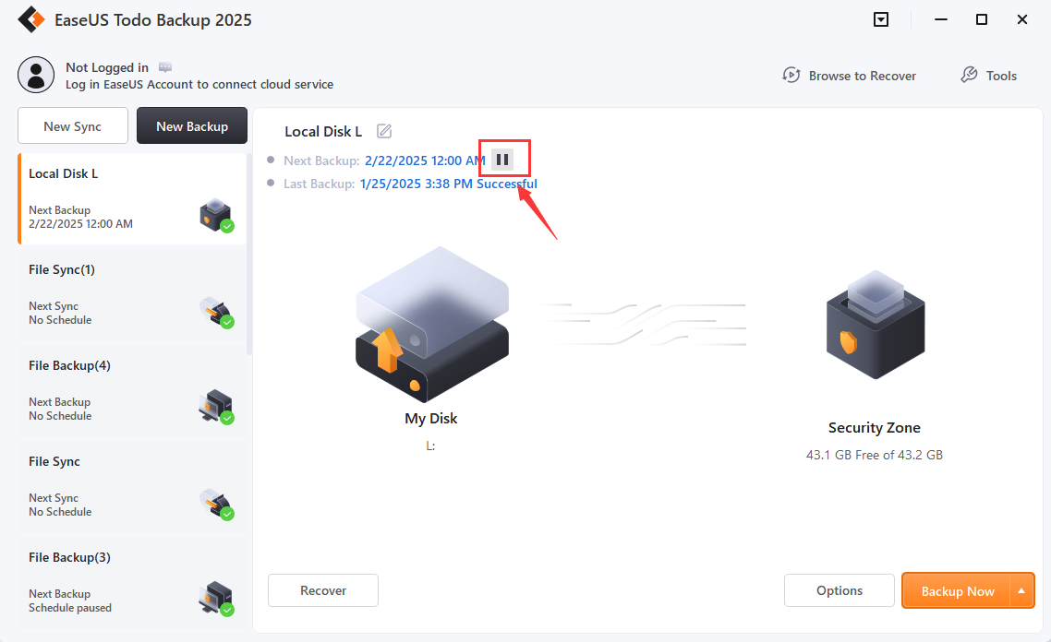The width and height of the screenshot is (1051, 642).
Task: Select the Local Disk L task
Action: tap(132, 199)
